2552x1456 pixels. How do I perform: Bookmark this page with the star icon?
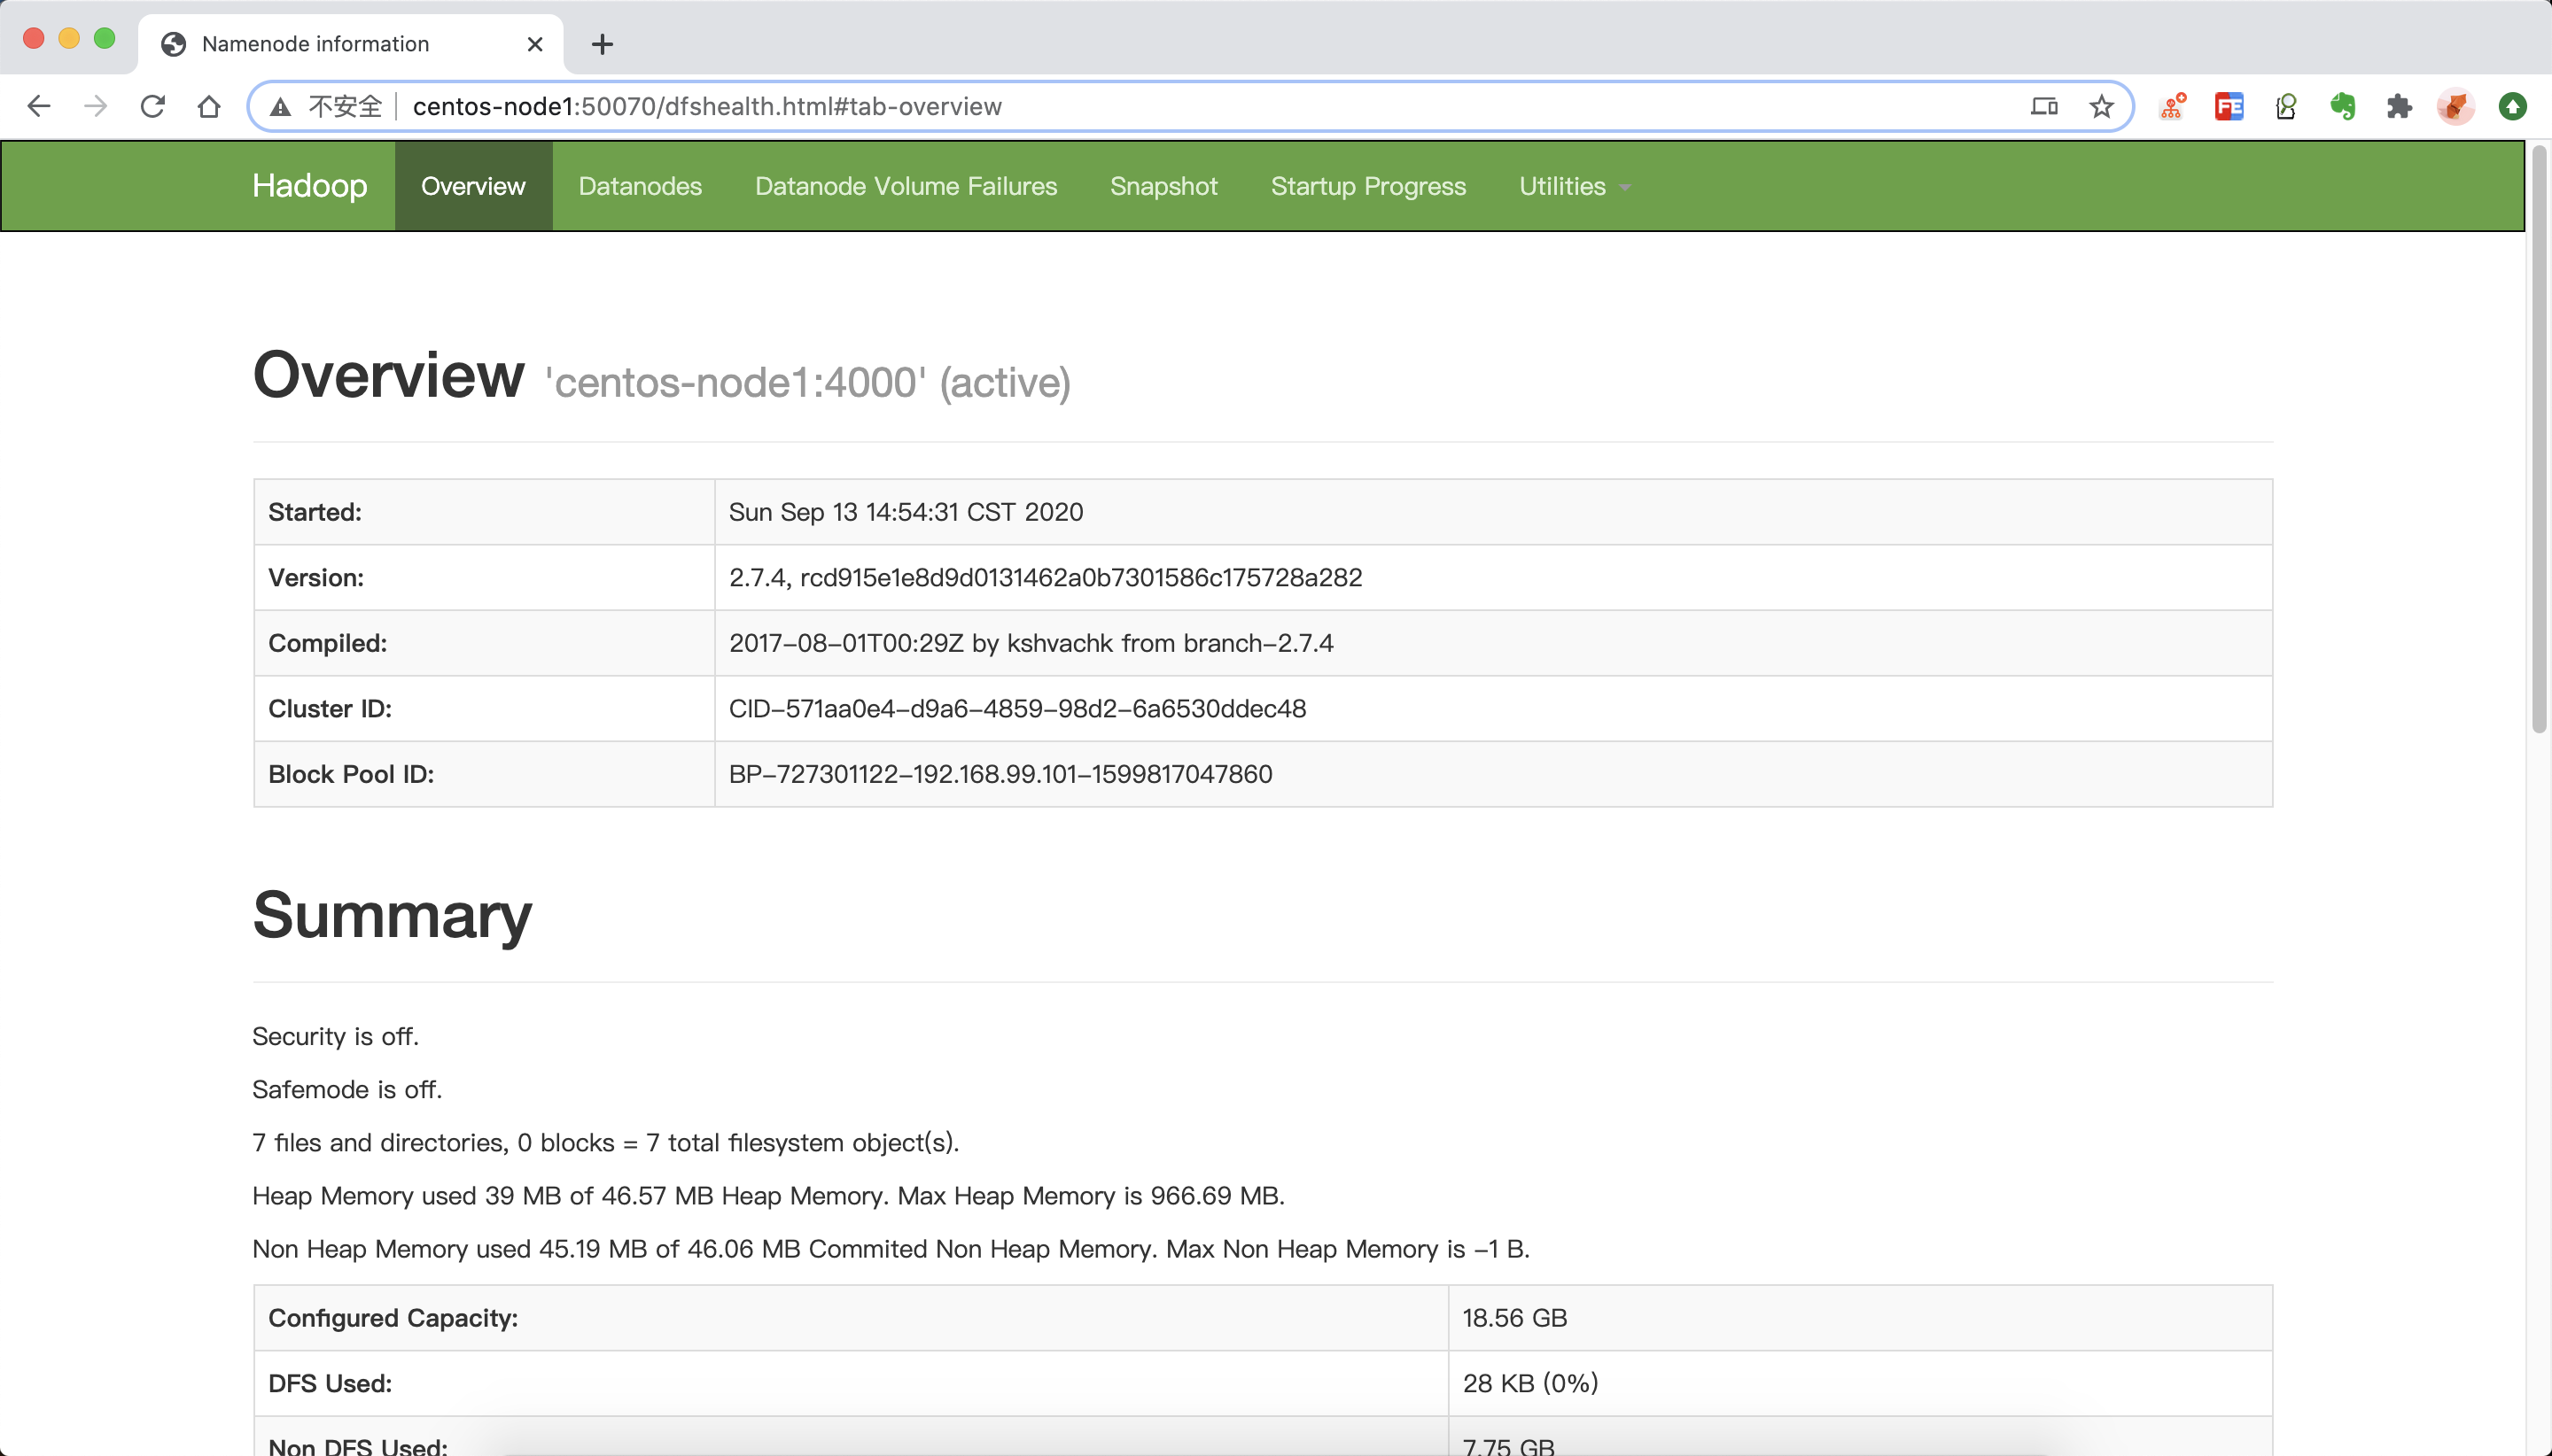pos(2101,106)
